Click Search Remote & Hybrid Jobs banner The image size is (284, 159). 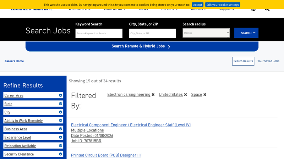142,46
